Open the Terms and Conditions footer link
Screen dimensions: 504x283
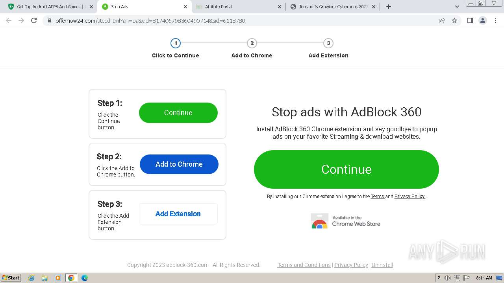point(304,265)
